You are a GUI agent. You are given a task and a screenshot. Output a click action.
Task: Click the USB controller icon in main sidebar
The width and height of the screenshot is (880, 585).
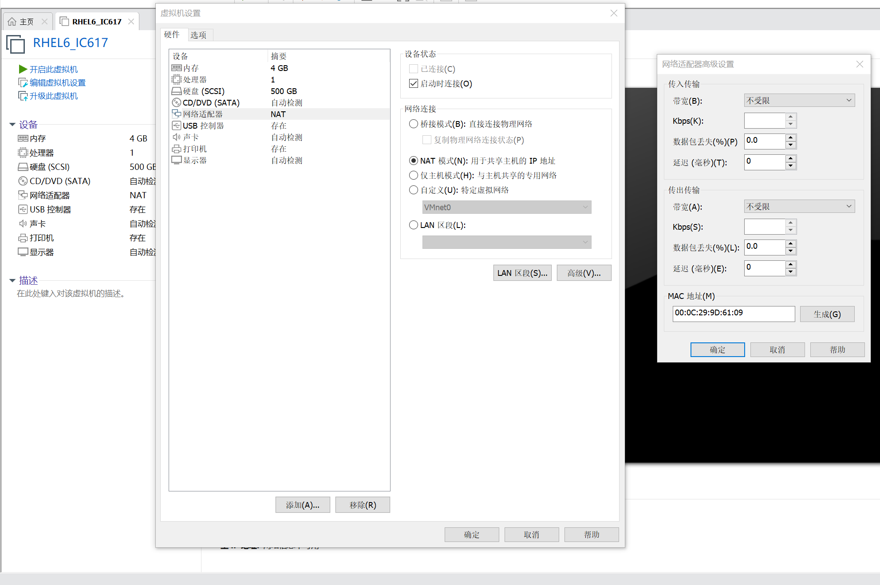(x=23, y=209)
